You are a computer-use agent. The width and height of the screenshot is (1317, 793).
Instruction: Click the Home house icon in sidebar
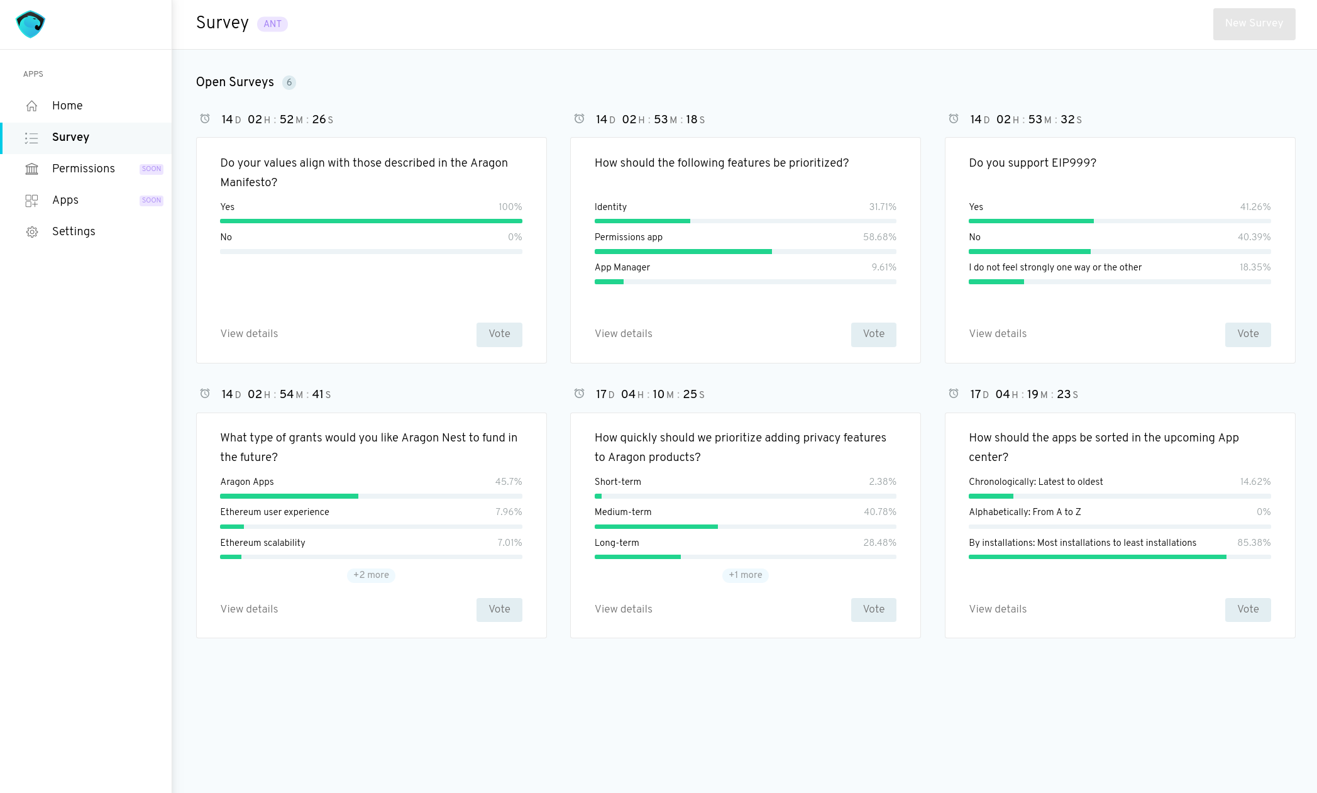click(32, 106)
